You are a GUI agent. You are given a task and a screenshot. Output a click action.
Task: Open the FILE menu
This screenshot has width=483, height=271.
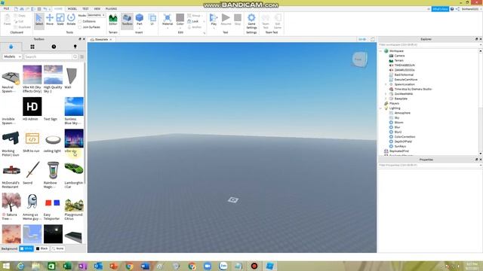(6, 9)
